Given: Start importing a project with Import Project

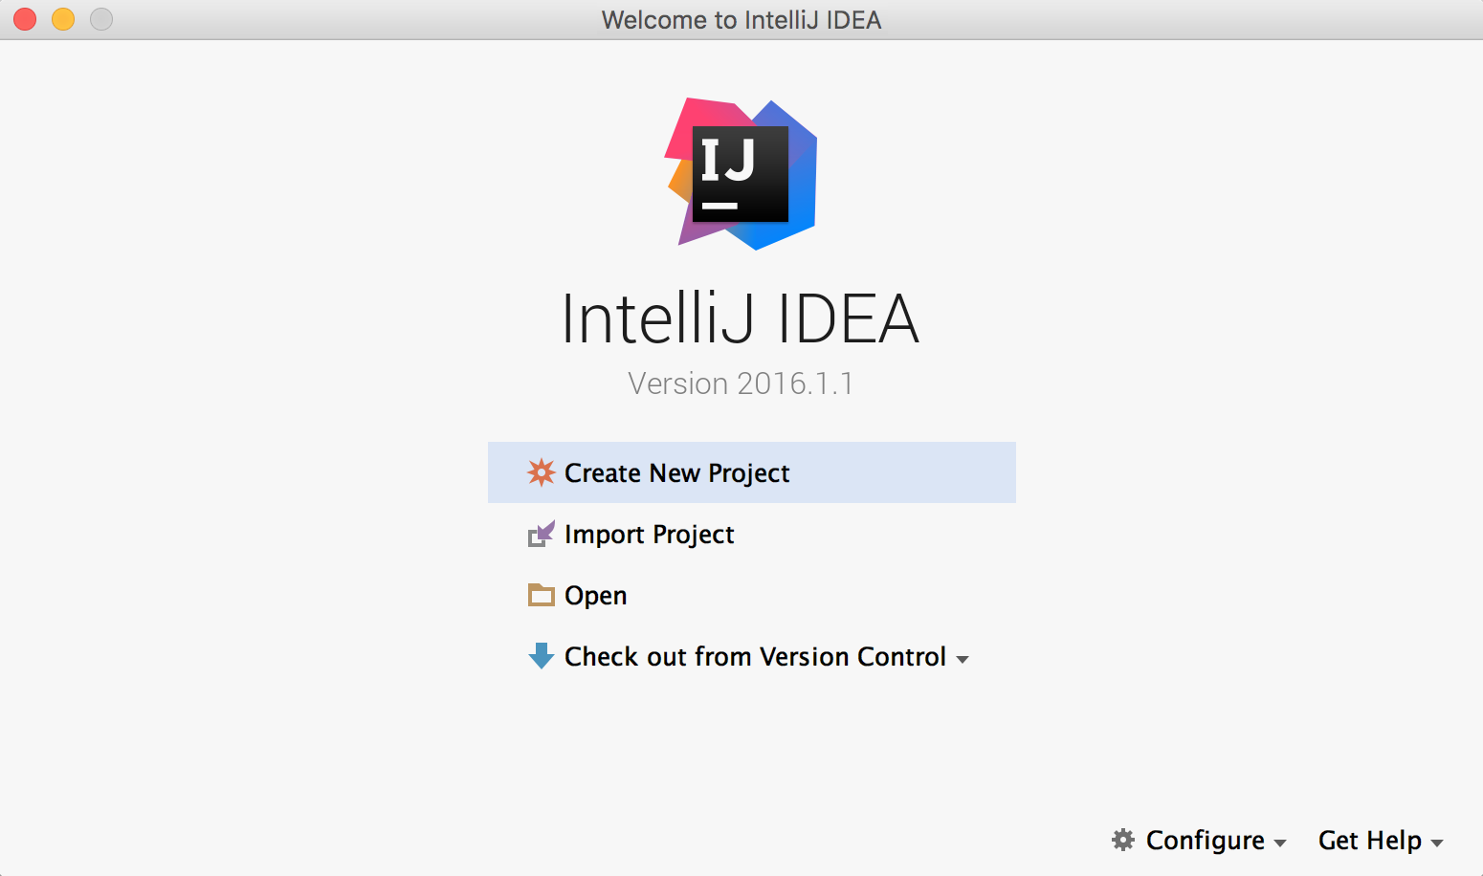Looking at the screenshot, I should click(x=649, y=534).
